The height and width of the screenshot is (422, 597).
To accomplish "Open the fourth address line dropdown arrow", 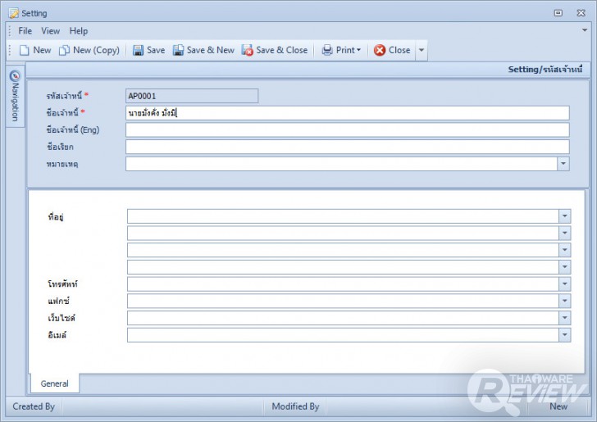I will coord(565,267).
